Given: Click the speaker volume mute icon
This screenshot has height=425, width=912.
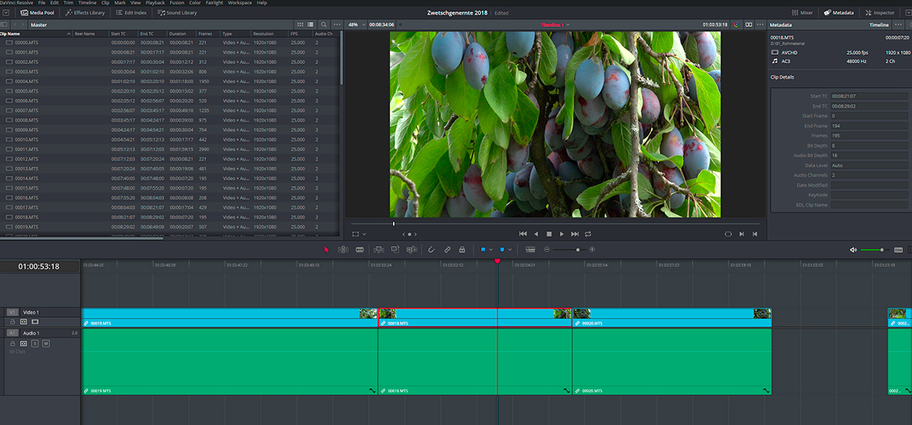Looking at the screenshot, I should click(x=853, y=250).
